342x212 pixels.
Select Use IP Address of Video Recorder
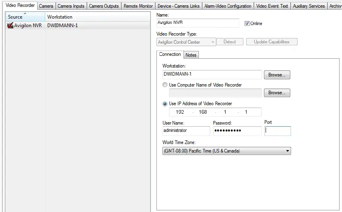165,104
